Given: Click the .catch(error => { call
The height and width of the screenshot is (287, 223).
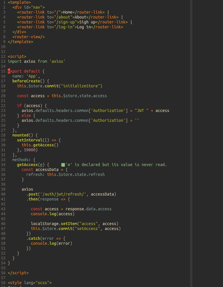Looking at the screenshot, I should pyautogui.click(x=46, y=238).
